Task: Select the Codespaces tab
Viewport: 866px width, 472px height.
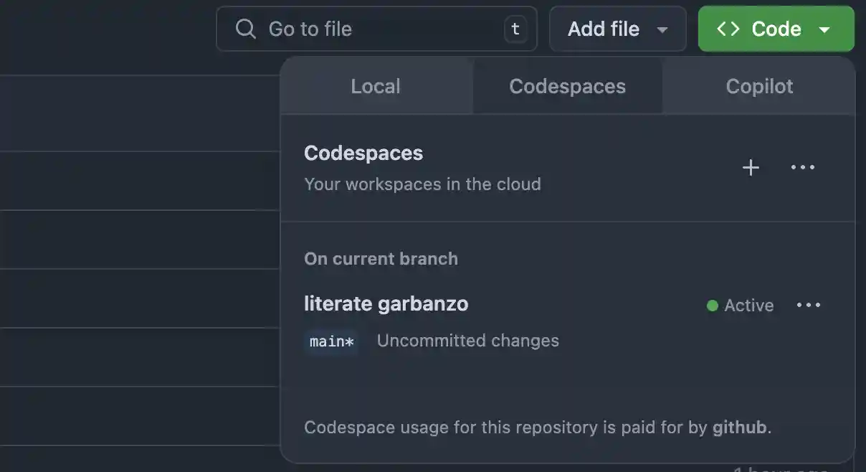Action: 567,86
